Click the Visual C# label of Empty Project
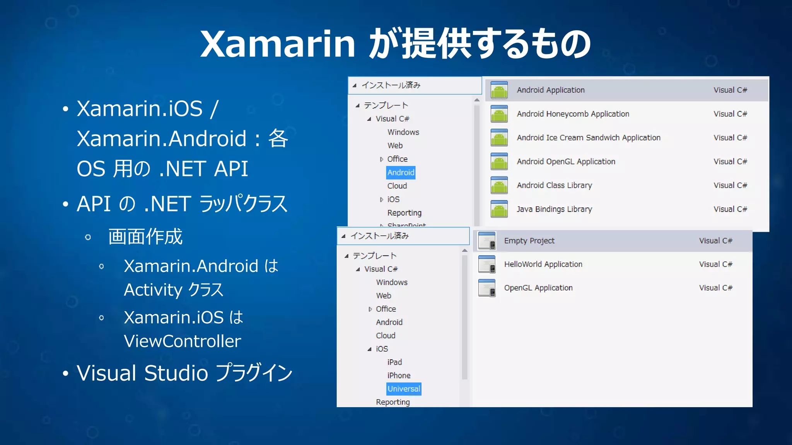This screenshot has width=792, height=445. [715, 241]
